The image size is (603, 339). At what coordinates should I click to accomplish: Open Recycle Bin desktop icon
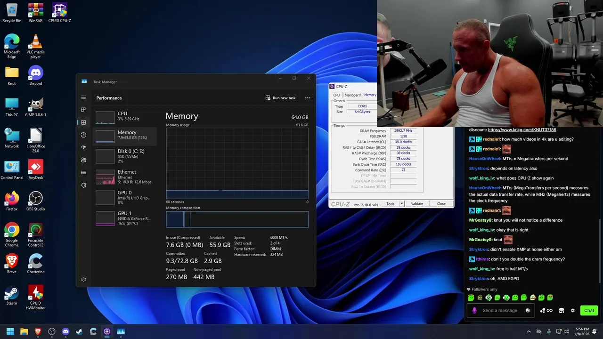click(12, 13)
